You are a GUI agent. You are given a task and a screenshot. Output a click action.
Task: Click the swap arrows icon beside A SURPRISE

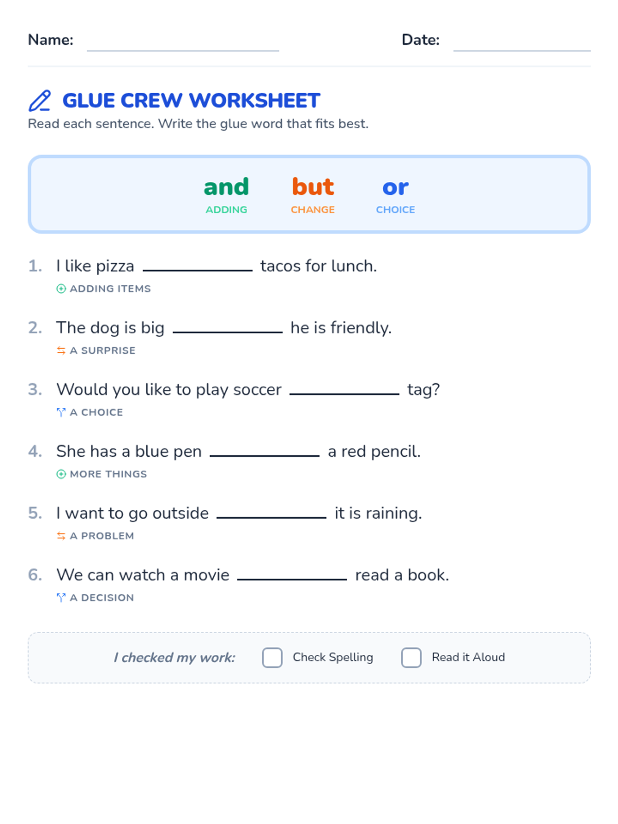point(61,351)
